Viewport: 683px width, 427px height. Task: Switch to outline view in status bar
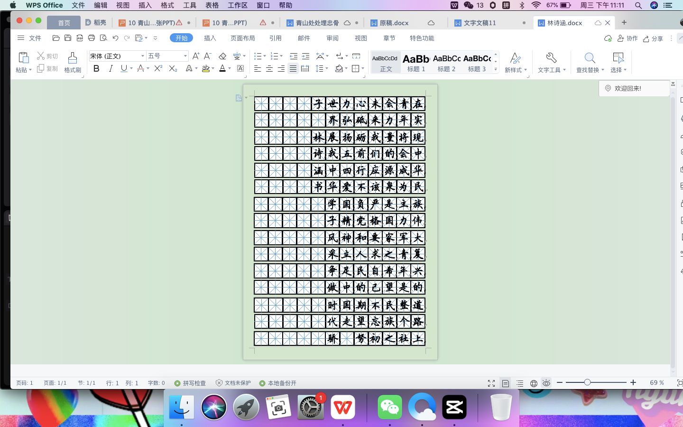pyautogui.click(x=520, y=383)
